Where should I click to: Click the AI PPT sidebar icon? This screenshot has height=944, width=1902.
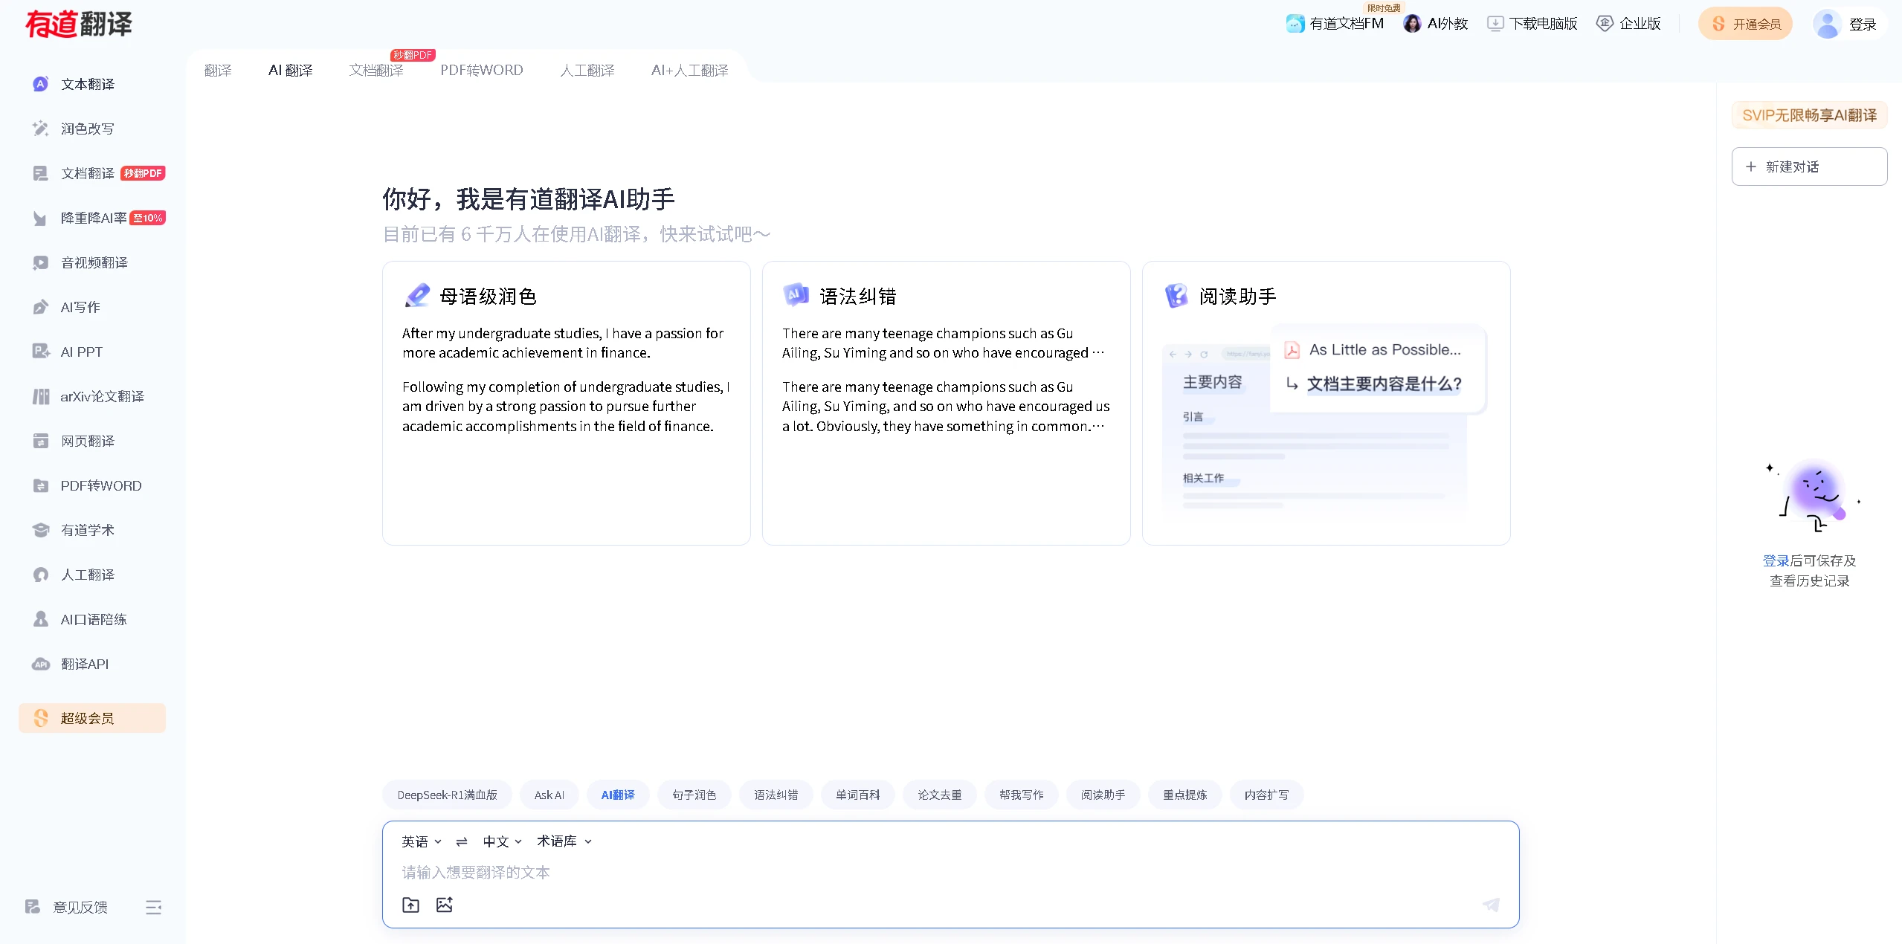tap(41, 352)
